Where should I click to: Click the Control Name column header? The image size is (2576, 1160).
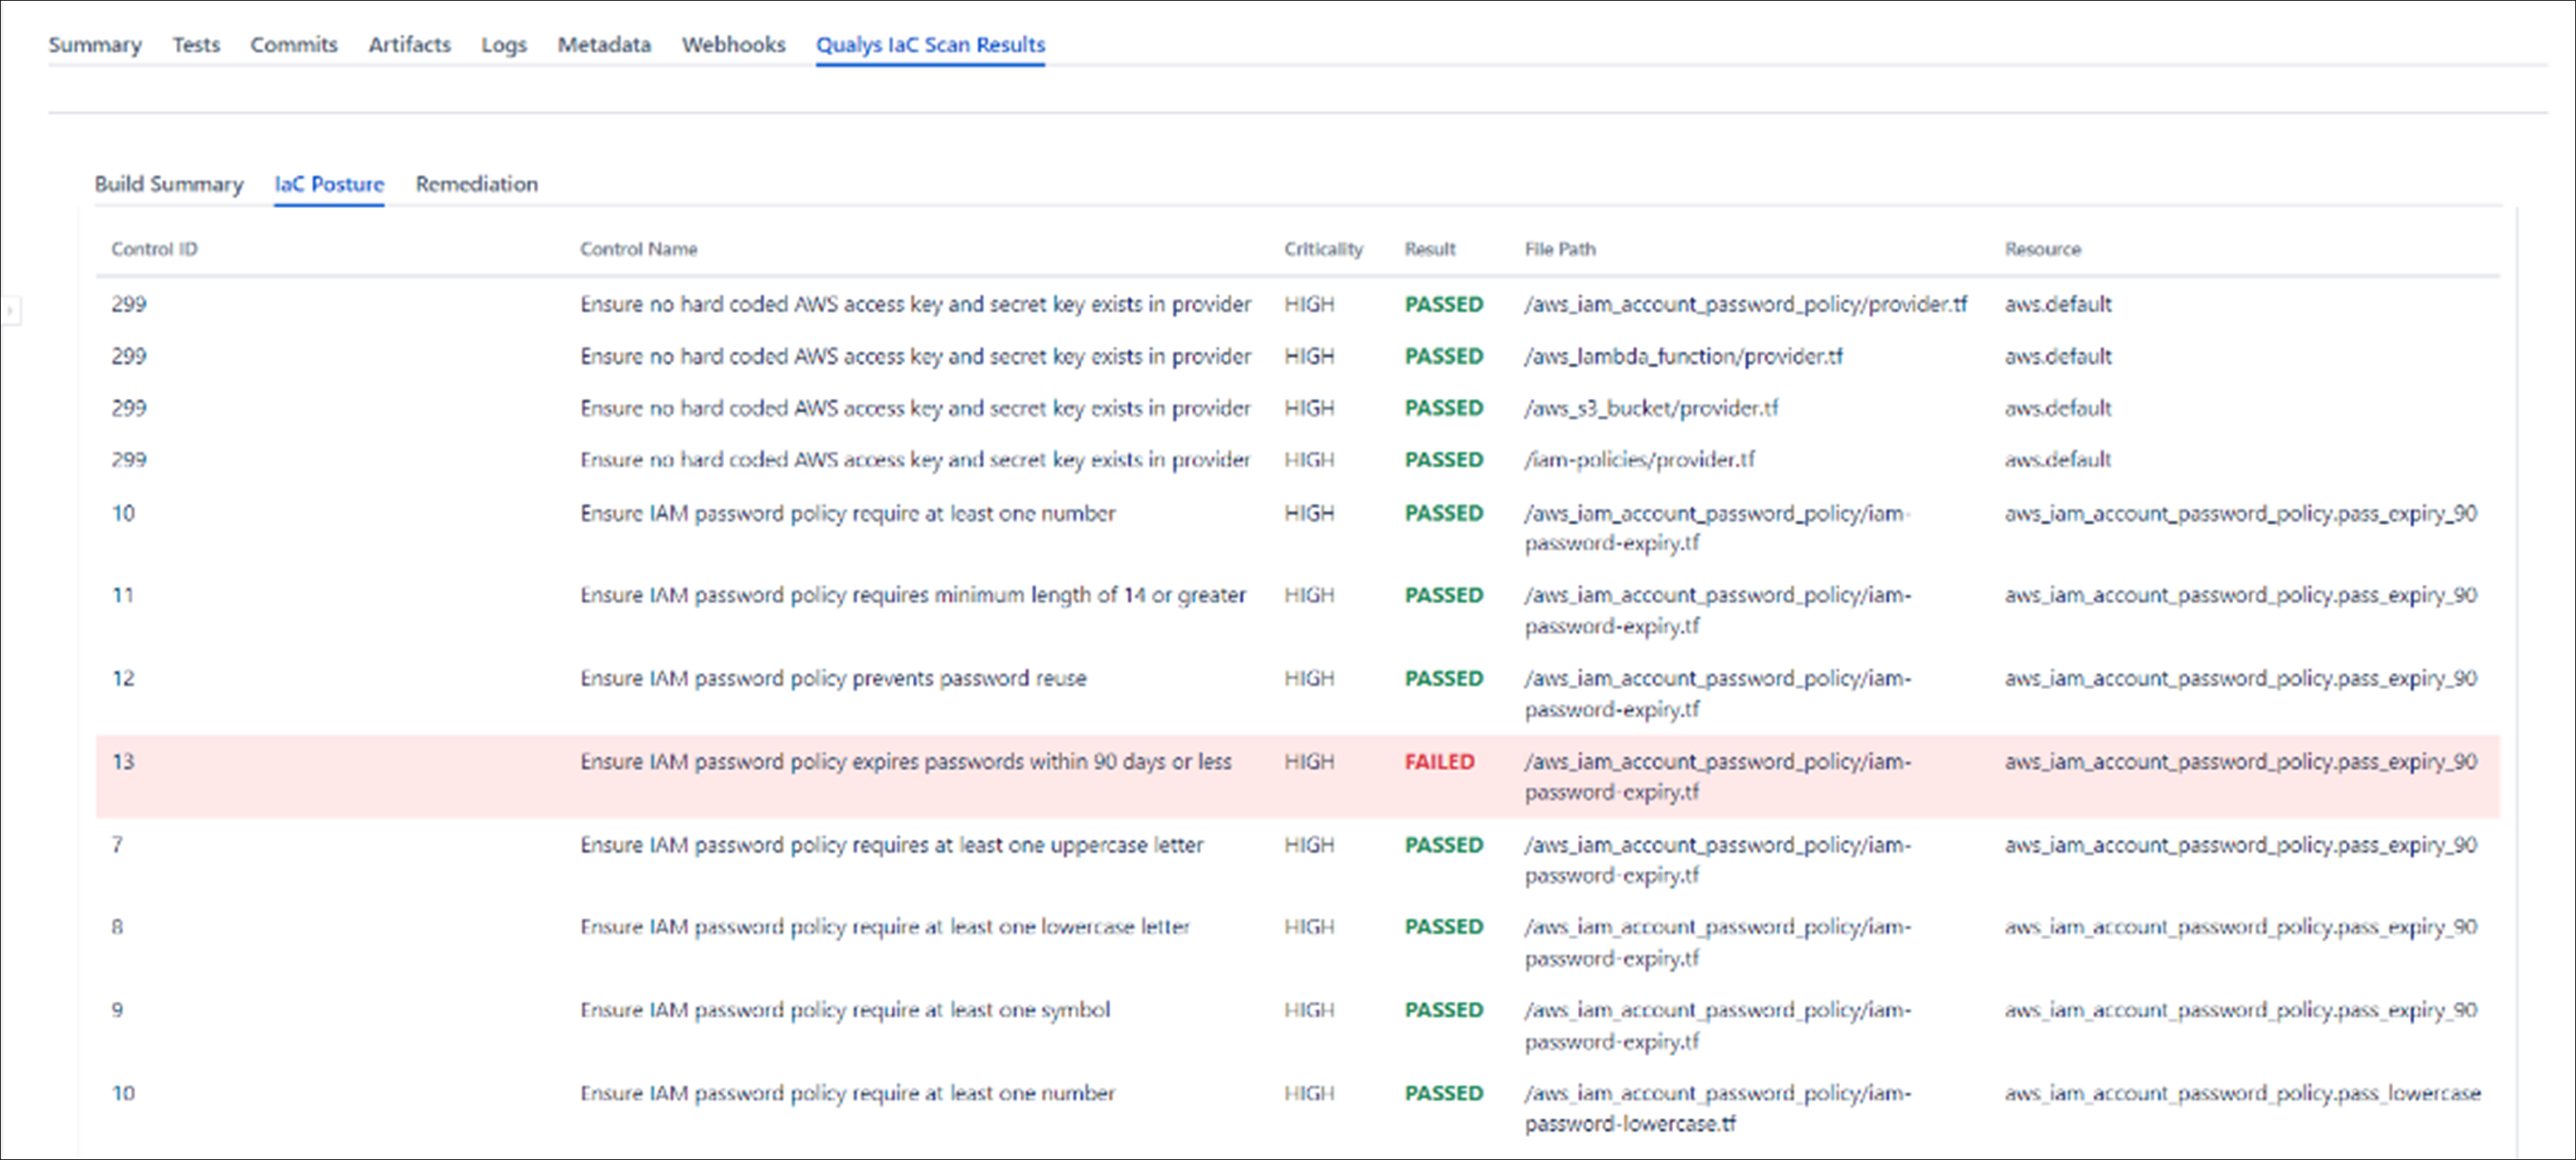[638, 249]
